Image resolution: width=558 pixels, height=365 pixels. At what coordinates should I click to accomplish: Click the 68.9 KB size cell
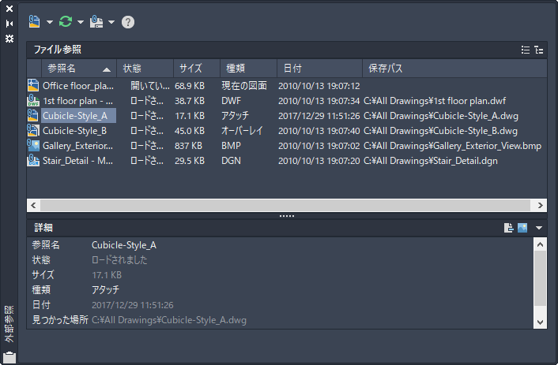point(190,86)
